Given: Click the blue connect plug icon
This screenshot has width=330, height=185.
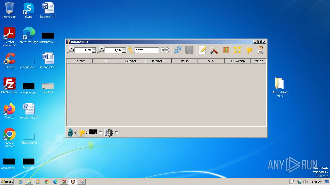Looking at the screenshot, I should (178, 50).
